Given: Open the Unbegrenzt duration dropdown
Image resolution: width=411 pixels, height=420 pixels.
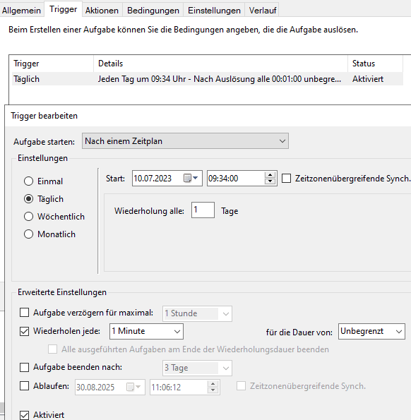Looking at the screenshot, I should click(x=371, y=331).
